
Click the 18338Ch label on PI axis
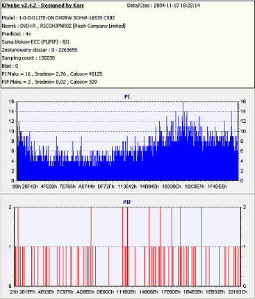coord(172,187)
